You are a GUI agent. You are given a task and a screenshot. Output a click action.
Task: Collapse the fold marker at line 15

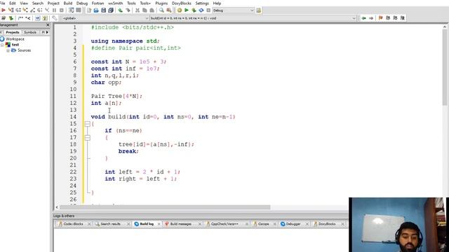point(88,124)
